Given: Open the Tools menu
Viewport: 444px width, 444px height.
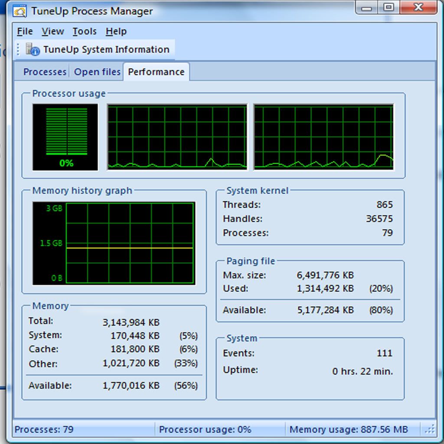Looking at the screenshot, I should [85, 31].
